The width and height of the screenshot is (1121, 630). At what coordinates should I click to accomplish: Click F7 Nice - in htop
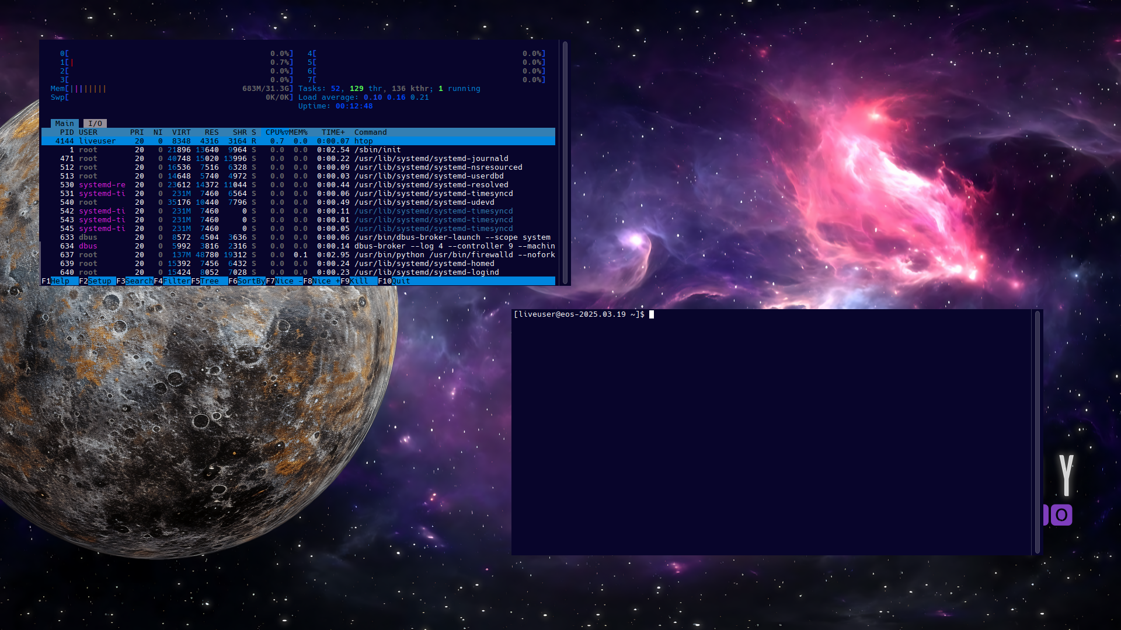284,281
